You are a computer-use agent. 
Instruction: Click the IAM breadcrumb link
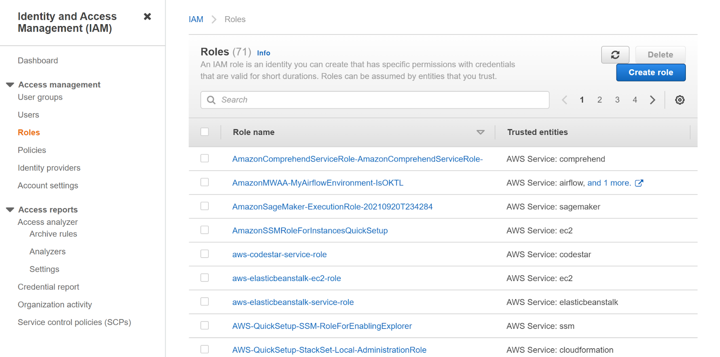click(x=196, y=19)
